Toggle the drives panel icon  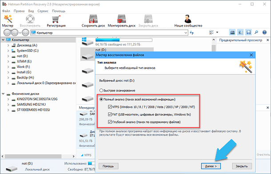(232, 32)
